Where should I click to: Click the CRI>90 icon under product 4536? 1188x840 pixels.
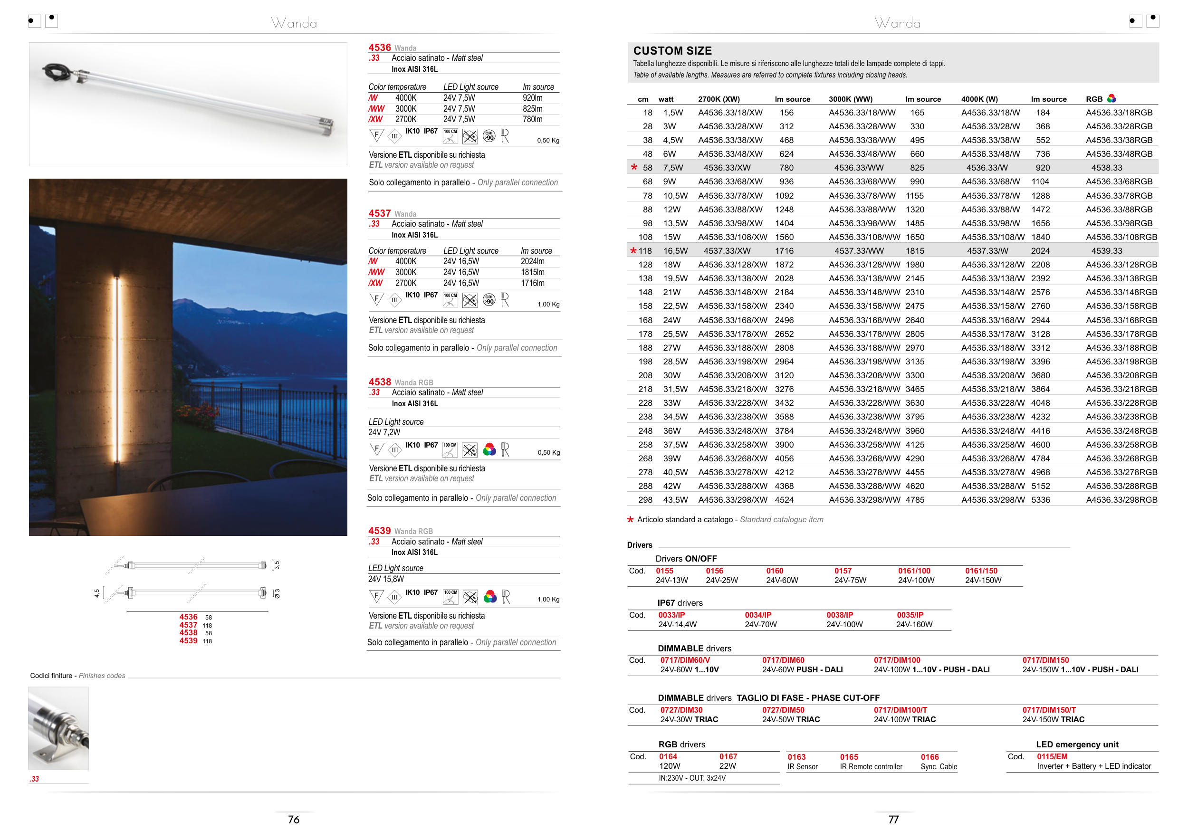pos(489,136)
